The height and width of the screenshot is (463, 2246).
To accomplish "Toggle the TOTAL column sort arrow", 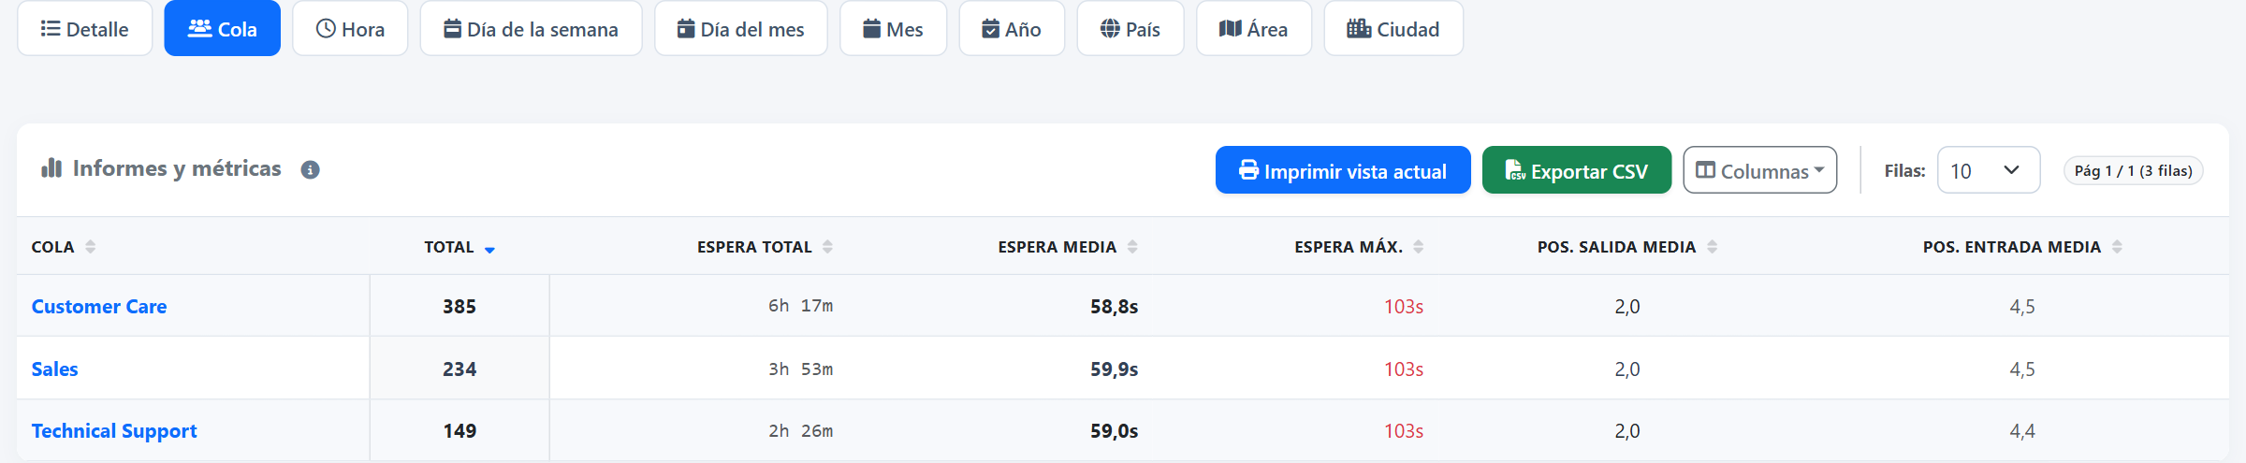I will [x=489, y=249].
